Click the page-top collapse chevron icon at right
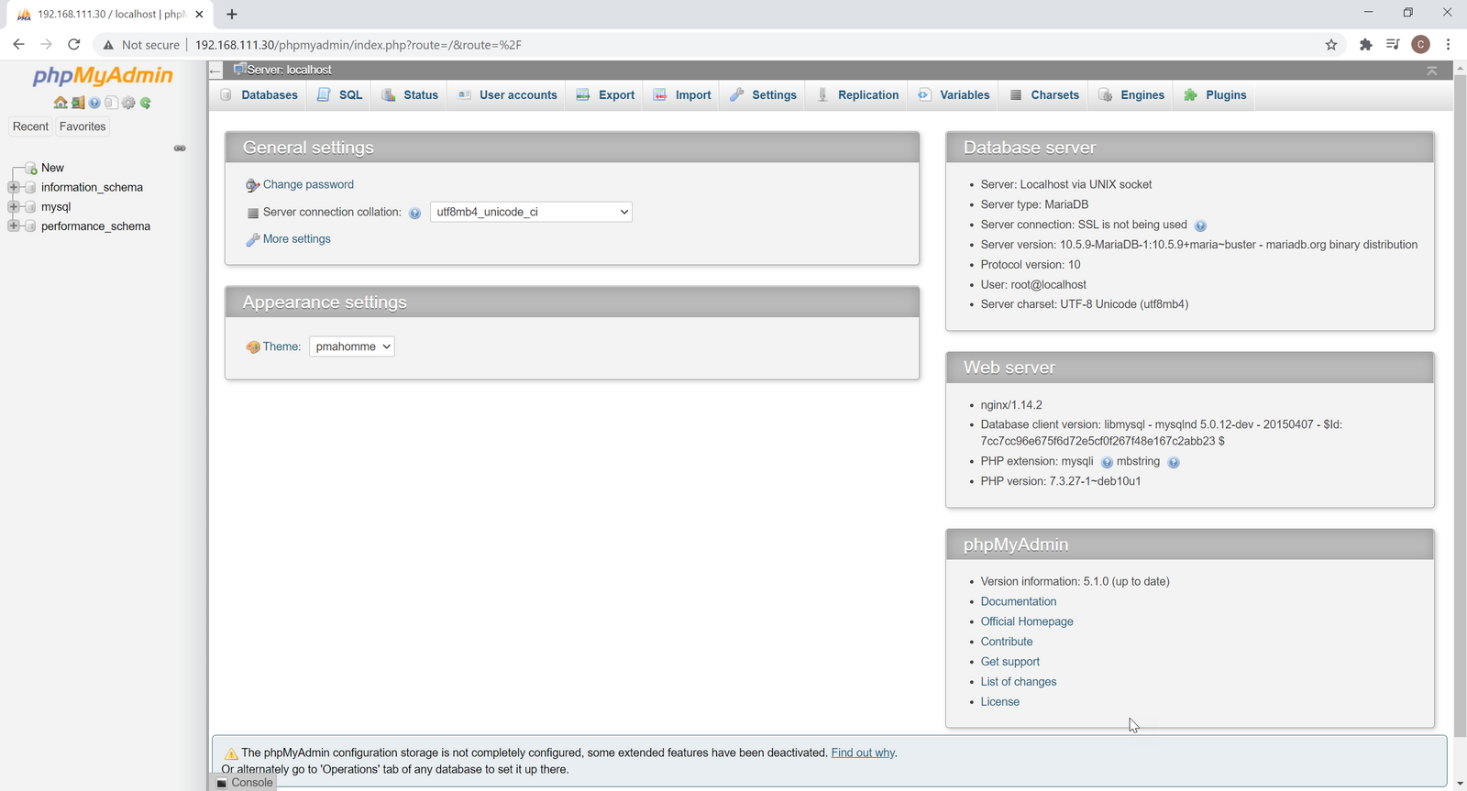The image size is (1467, 791). [1431, 71]
